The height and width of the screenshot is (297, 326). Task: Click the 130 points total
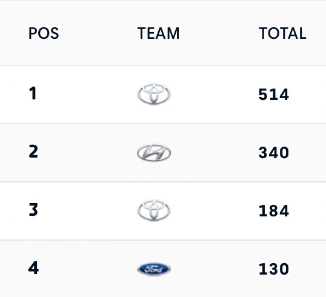click(x=274, y=269)
